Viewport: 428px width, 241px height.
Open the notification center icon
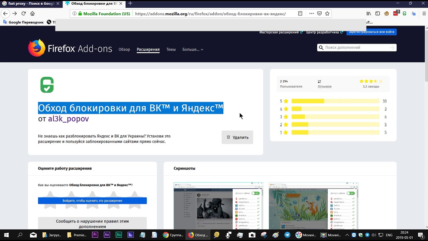click(421, 235)
